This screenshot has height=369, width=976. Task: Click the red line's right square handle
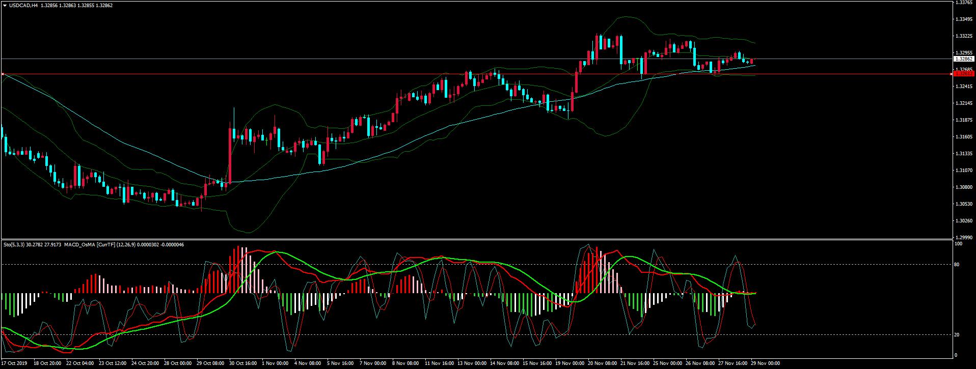point(952,74)
